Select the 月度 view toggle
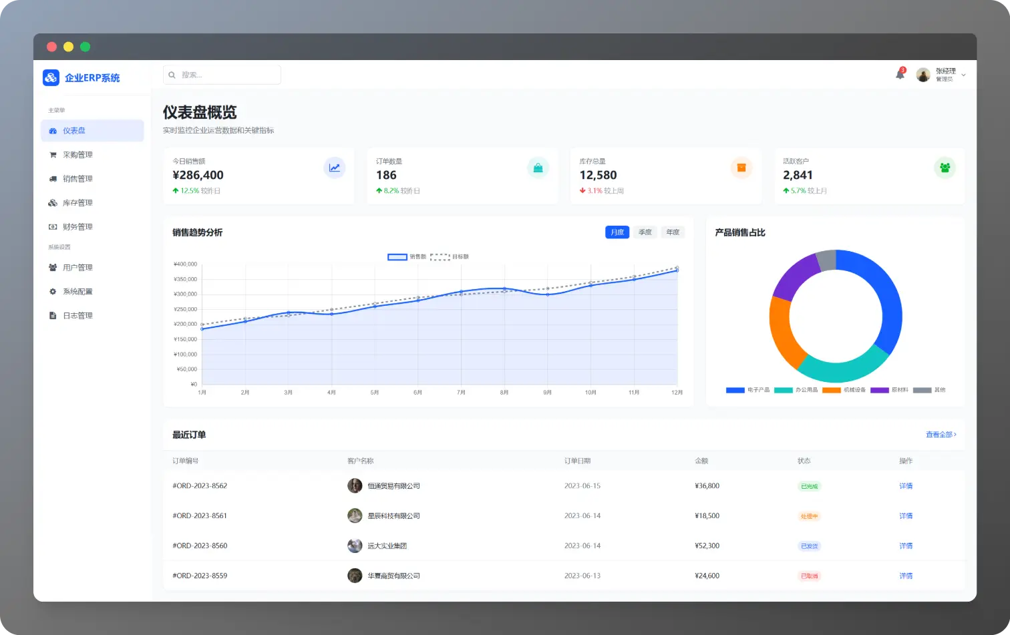 coord(617,232)
